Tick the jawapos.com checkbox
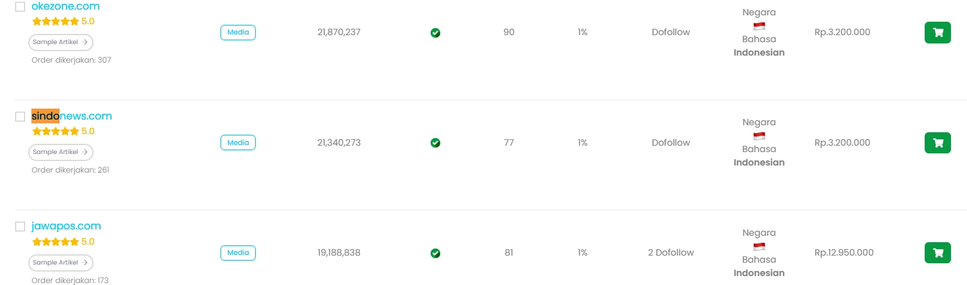This screenshot has height=285, width=967. pyautogui.click(x=21, y=226)
